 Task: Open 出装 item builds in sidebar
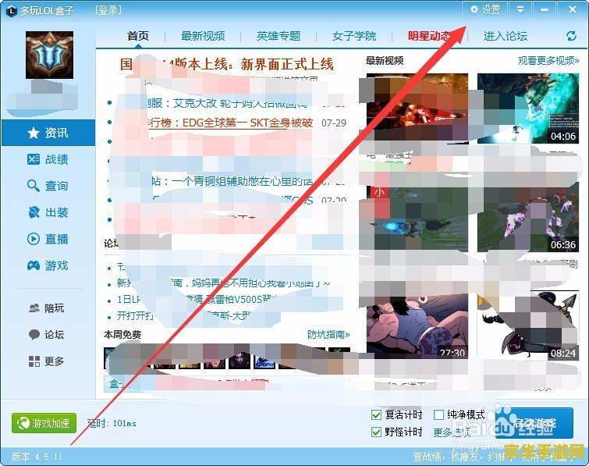click(x=48, y=212)
